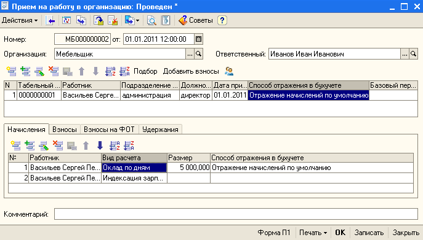Sort ascending icon in employees table toolbar
The height and width of the screenshot is (240, 423).
point(110,71)
